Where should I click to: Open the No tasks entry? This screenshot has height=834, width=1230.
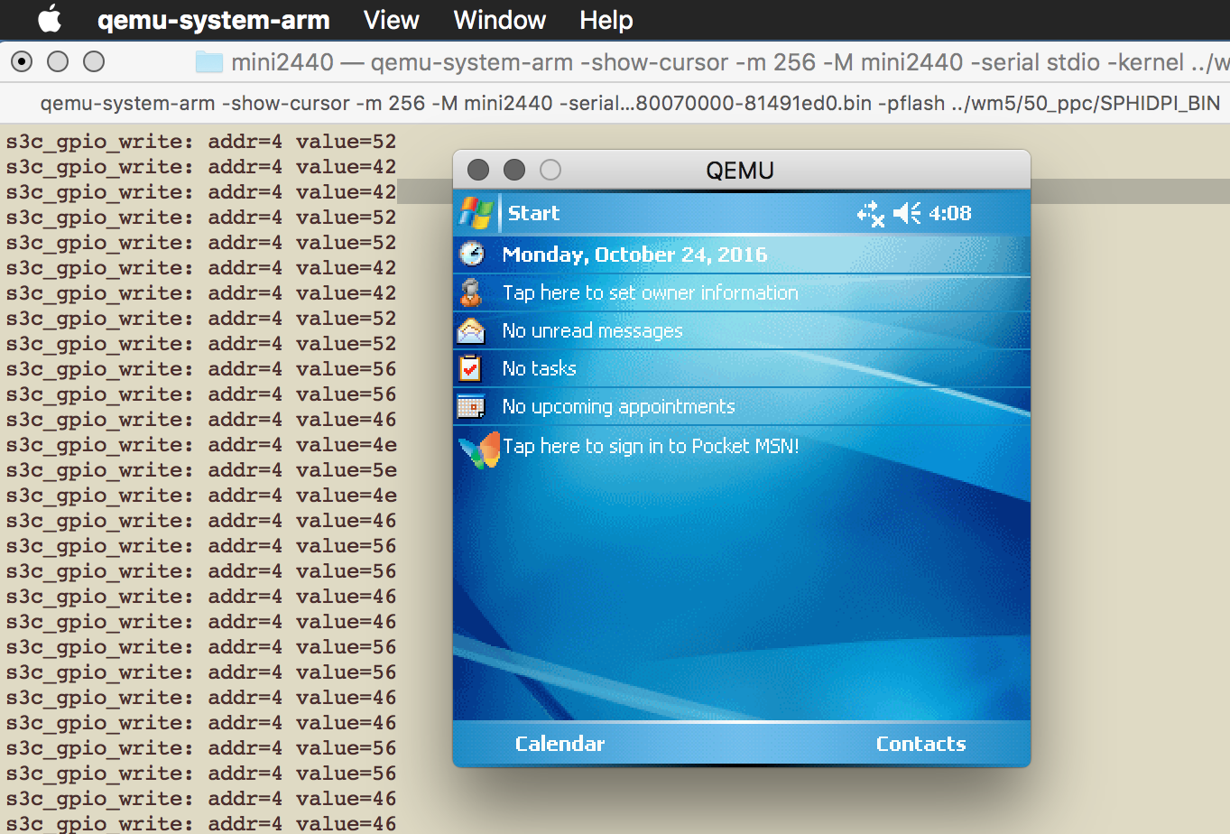[x=539, y=368]
